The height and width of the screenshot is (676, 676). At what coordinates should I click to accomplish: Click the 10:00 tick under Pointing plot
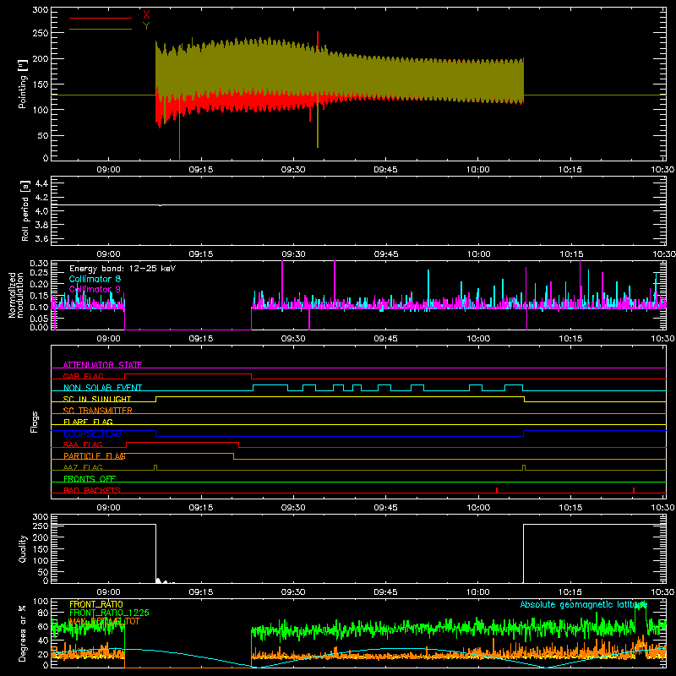pos(477,170)
